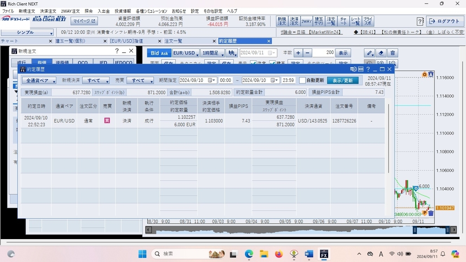Screen dimensions: 466x262
Task: Click the main window help question mark
Action: 420,21
